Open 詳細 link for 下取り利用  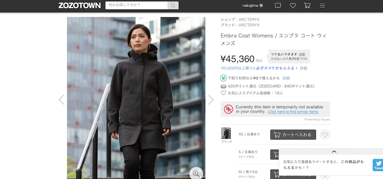coord(286,78)
